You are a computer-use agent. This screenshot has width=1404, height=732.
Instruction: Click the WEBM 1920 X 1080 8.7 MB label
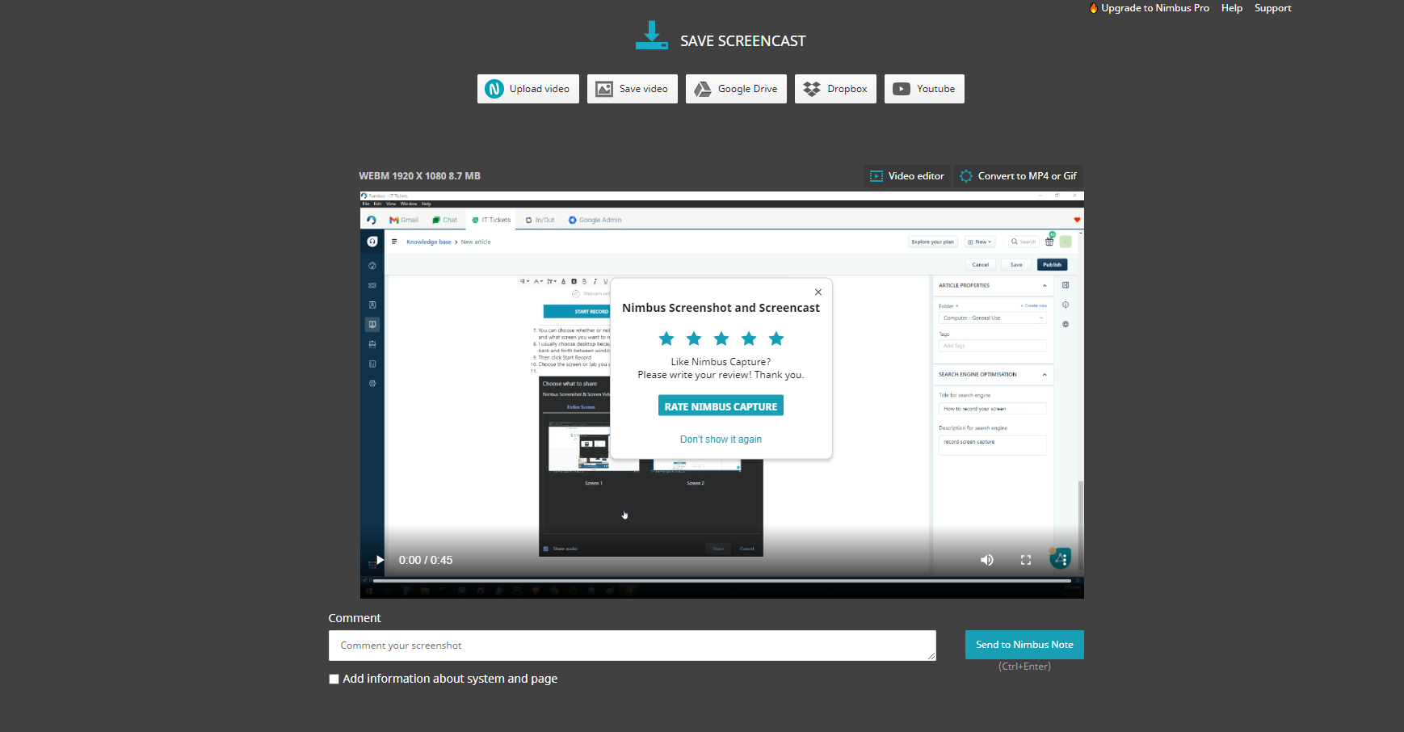[x=419, y=176]
